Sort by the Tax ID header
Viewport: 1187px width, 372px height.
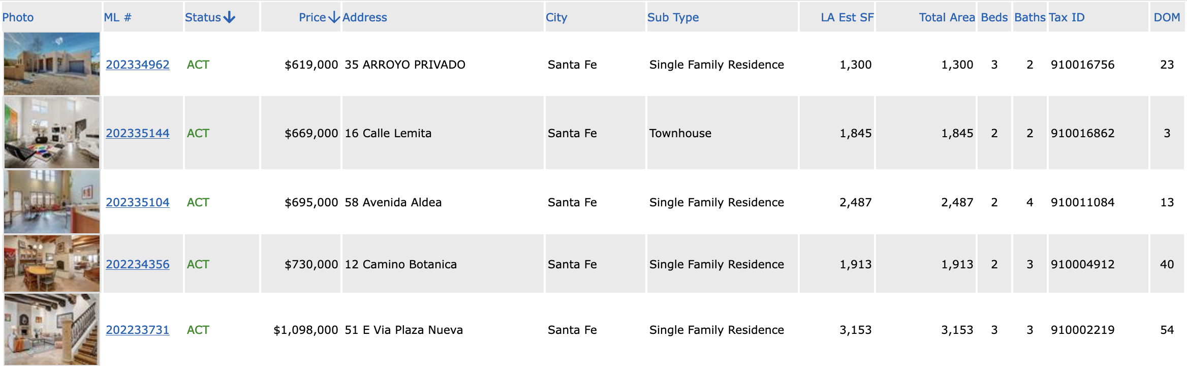point(1067,17)
